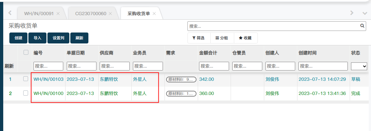The height and width of the screenshot is (131, 371).
Task: Click the 导入 button
Action: click(37, 38)
